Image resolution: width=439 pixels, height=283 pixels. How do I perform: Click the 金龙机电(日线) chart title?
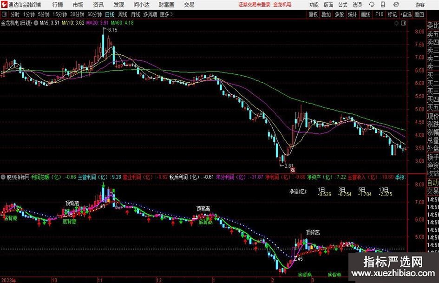point(16,23)
